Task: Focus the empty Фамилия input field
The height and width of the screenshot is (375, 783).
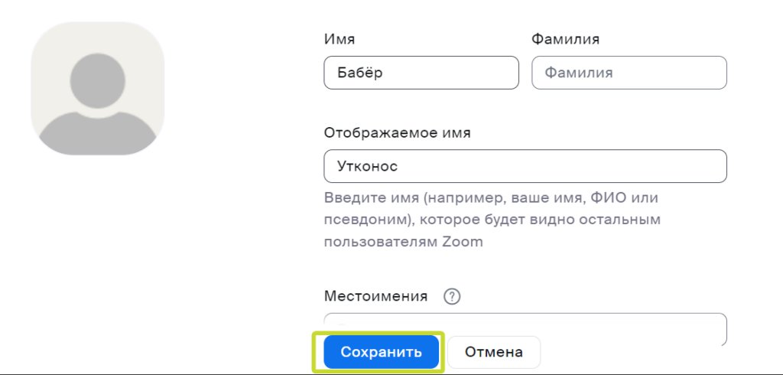Action: click(x=629, y=73)
